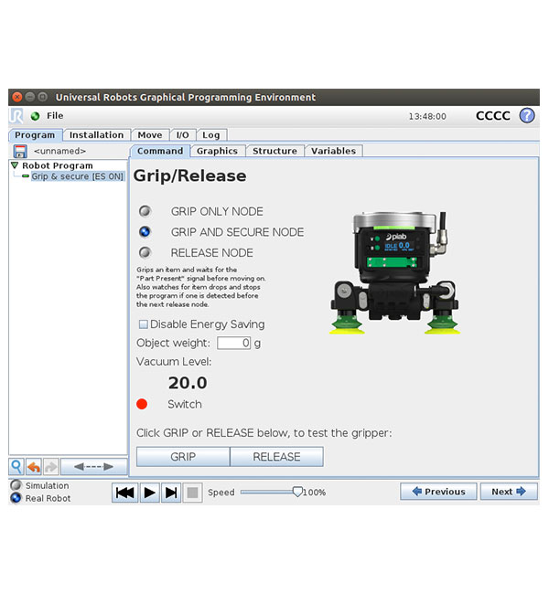
Task: Rewind program to the beginning
Action: pos(124,493)
